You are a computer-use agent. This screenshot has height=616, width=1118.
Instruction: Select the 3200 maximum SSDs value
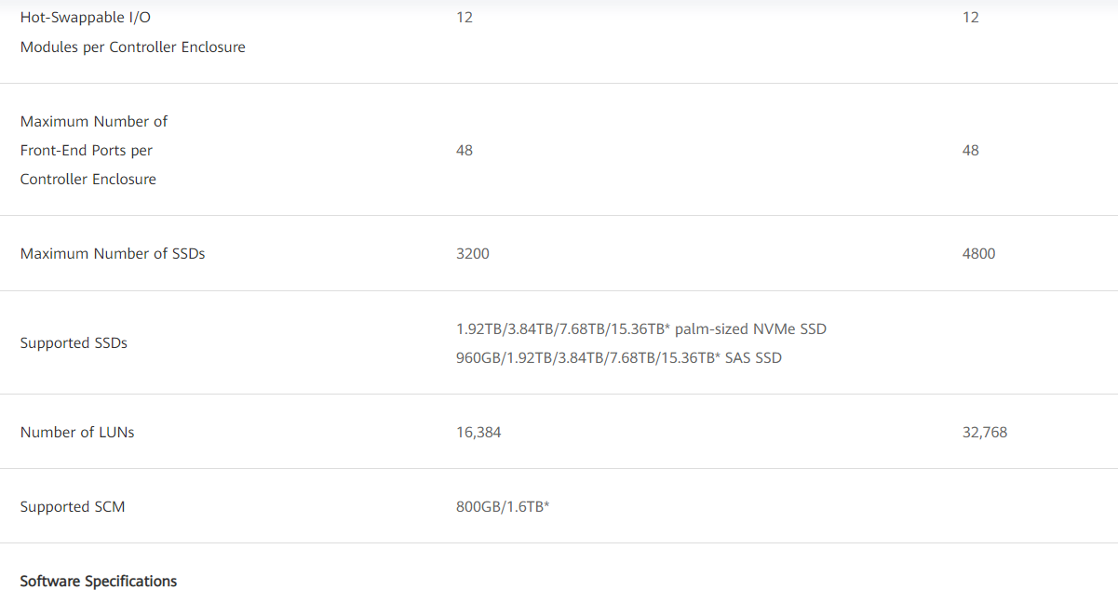pos(473,253)
